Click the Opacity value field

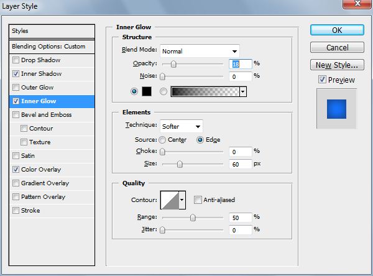(240, 64)
